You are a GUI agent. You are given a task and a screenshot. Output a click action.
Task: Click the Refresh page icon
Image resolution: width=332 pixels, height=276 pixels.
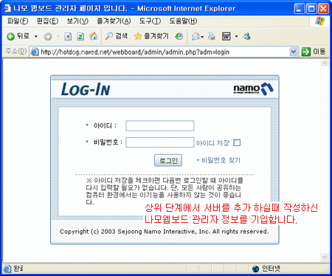pyautogui.click(x=80, y=37)
